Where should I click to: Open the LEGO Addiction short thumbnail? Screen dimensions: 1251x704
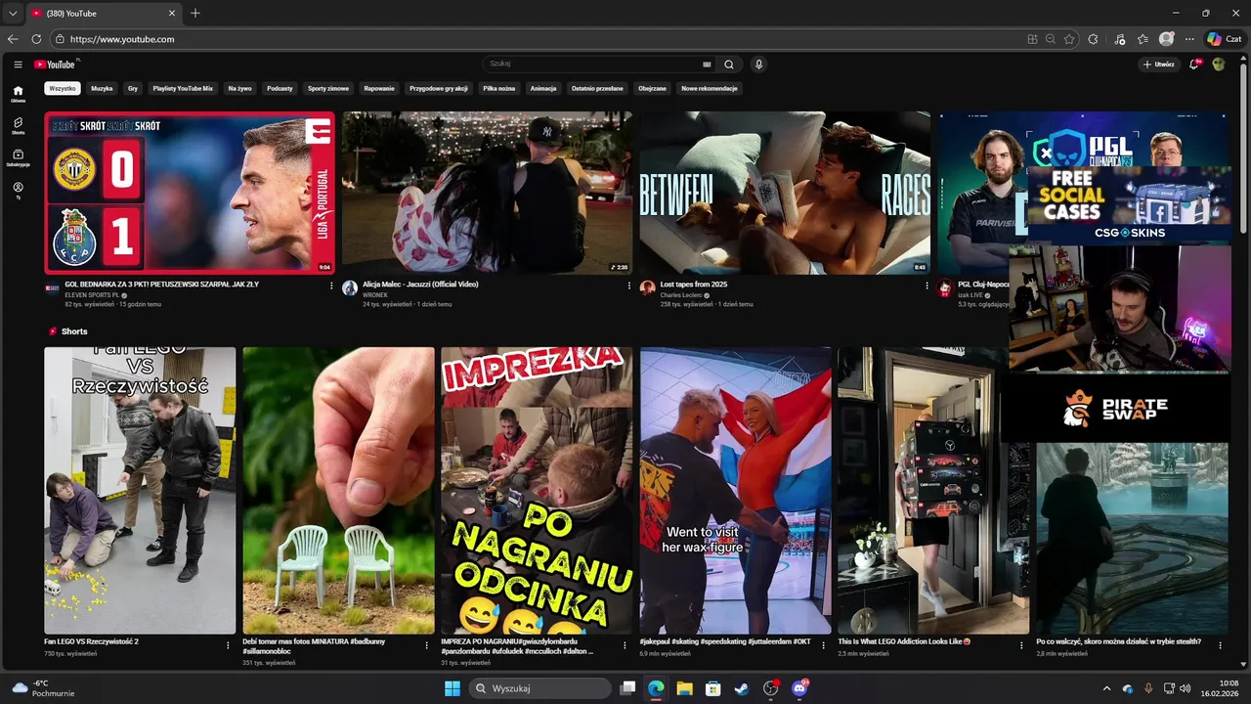pyautogui.click(x=933, y=491)
